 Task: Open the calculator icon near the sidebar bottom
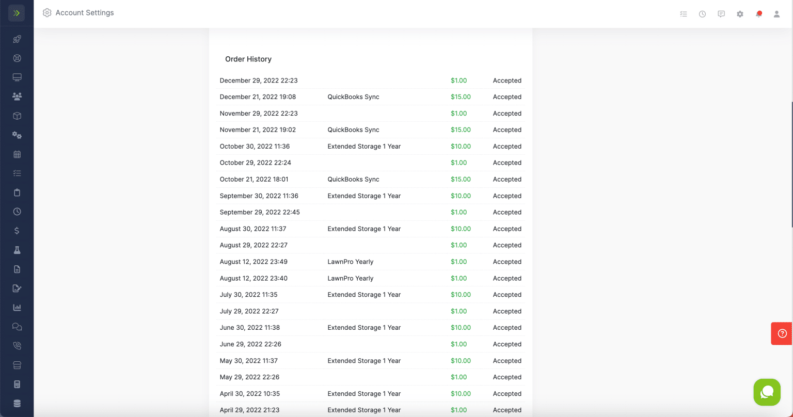click(x=17, y=383)
